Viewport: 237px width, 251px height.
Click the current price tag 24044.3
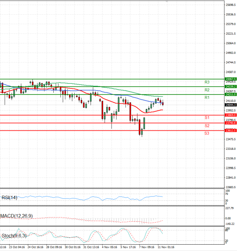coord(231,105)
